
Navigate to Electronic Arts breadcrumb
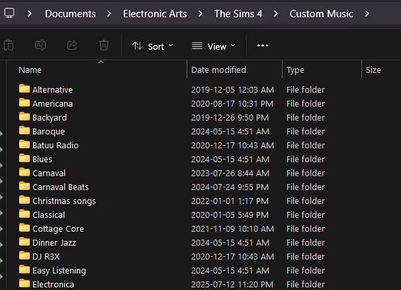click(155, 13)
